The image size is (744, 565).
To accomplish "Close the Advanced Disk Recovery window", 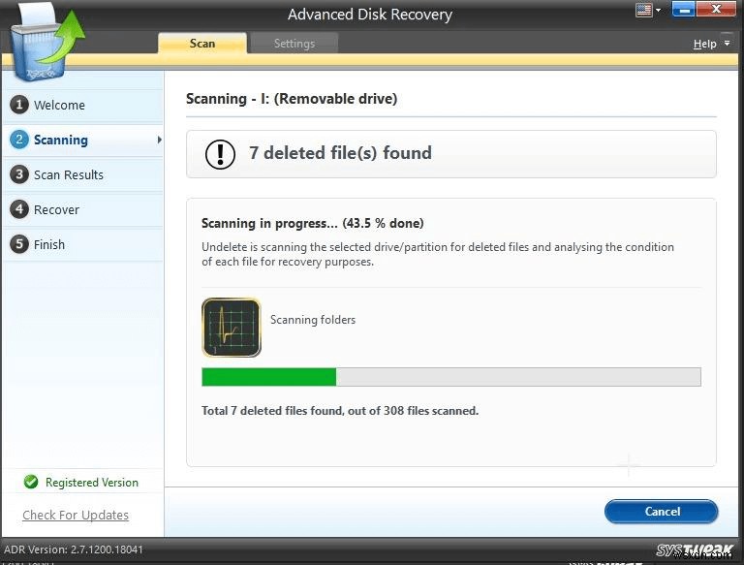I will click(717, 9).
